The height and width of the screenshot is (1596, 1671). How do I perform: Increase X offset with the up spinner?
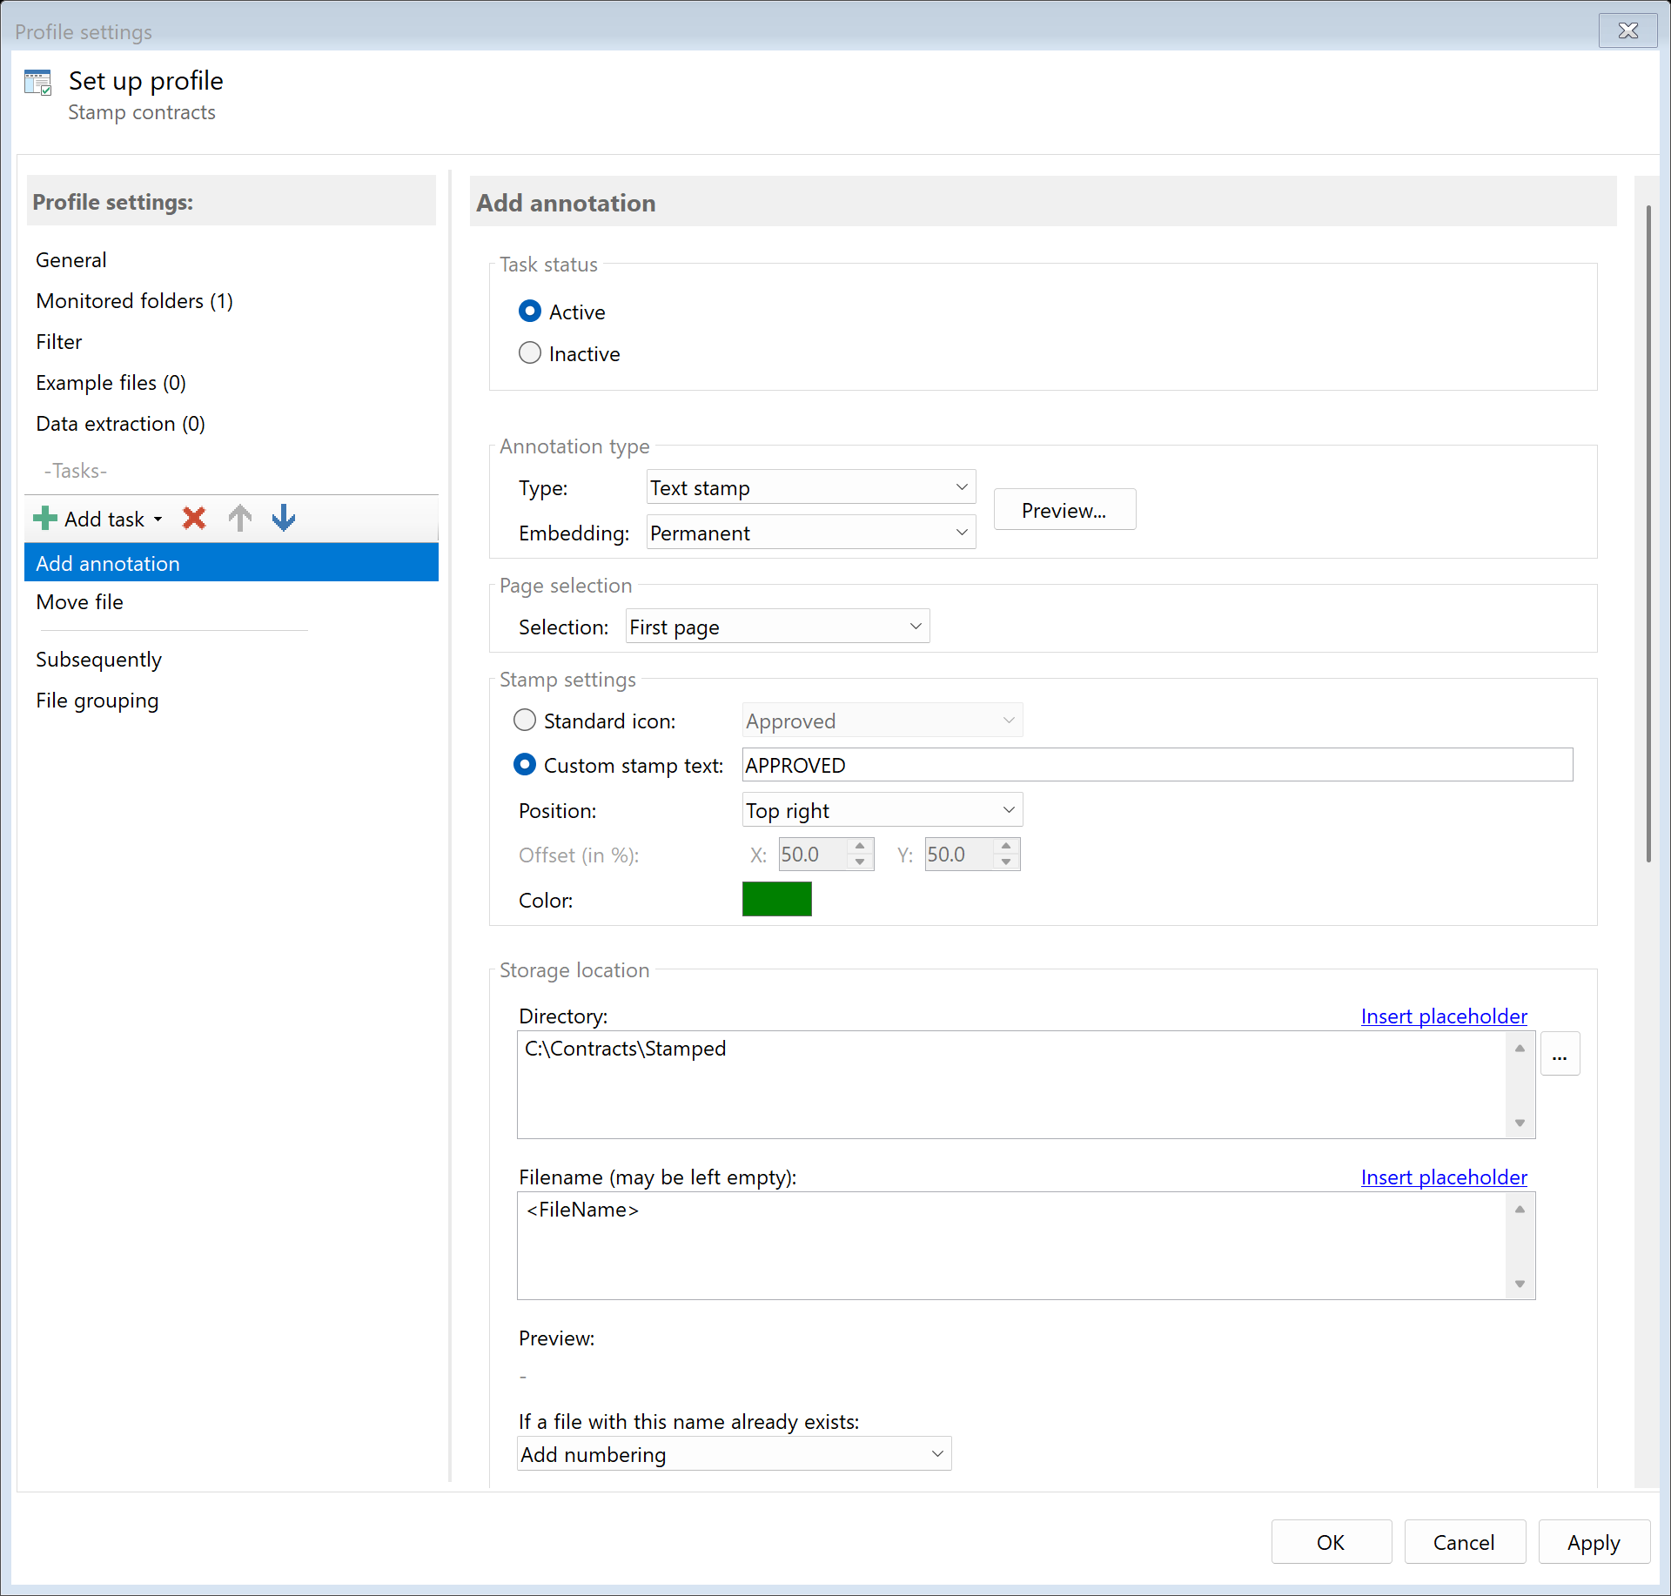coord(860,845)
